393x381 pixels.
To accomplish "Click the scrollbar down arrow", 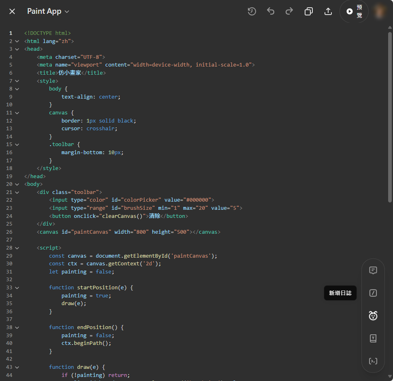I will pos(390,376).
